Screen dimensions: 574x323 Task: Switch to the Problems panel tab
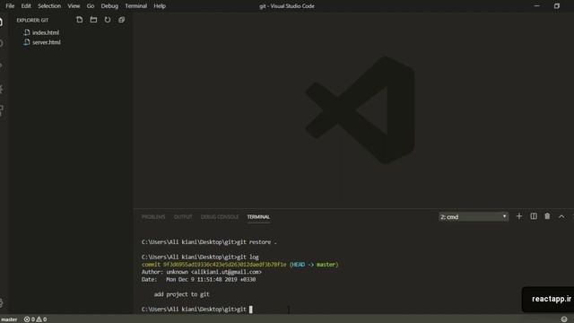click(153, 217)
